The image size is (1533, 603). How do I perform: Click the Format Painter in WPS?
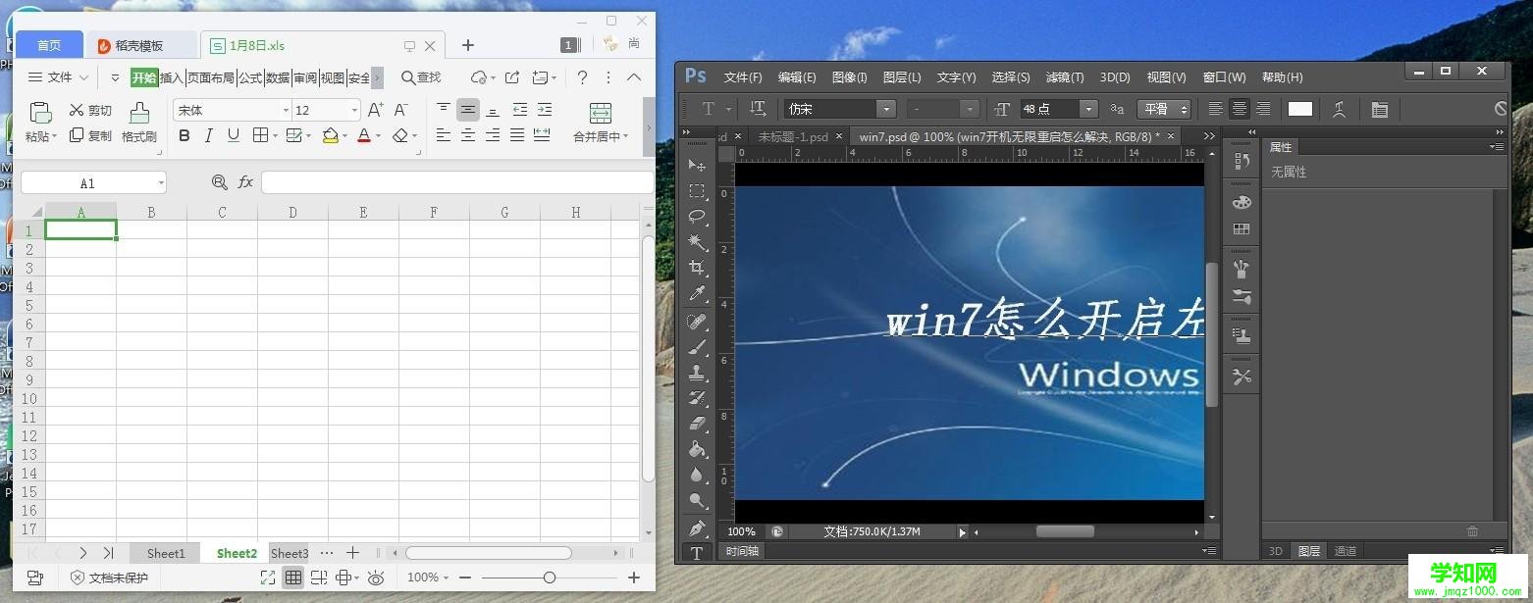139,123
